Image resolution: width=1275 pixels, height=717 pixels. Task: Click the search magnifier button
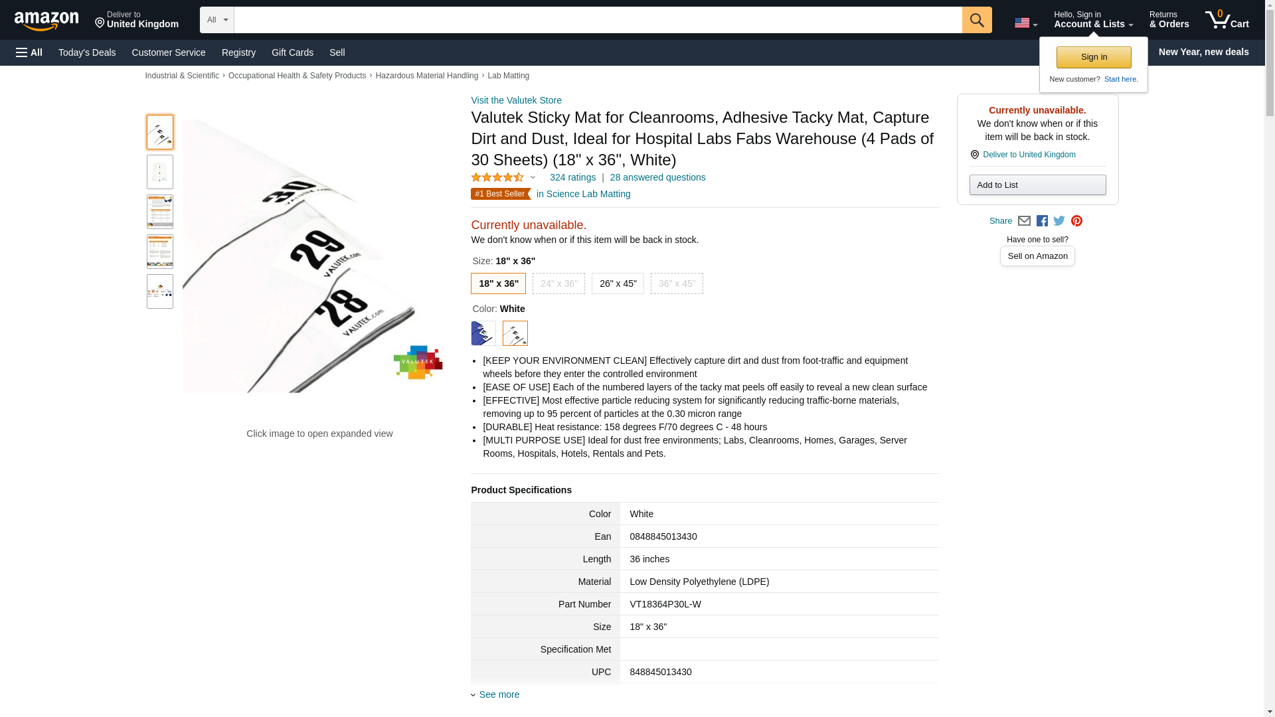pos(976,20)
